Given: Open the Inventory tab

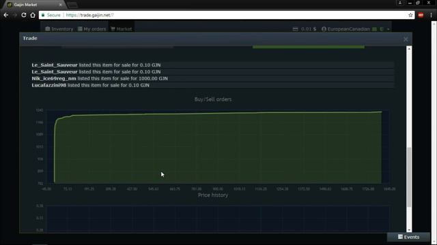Looking at the screenshot, I should point(59,29).
